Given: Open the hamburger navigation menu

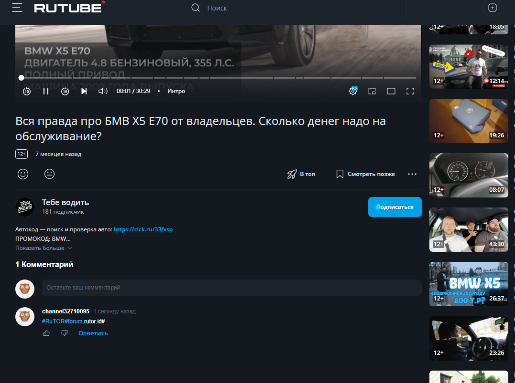Looking at the screenshot, I should (17, 8).
